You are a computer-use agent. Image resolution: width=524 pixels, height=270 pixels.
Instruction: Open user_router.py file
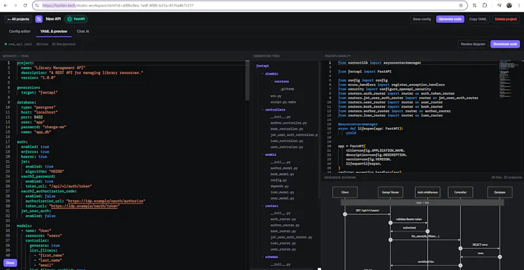284,249
